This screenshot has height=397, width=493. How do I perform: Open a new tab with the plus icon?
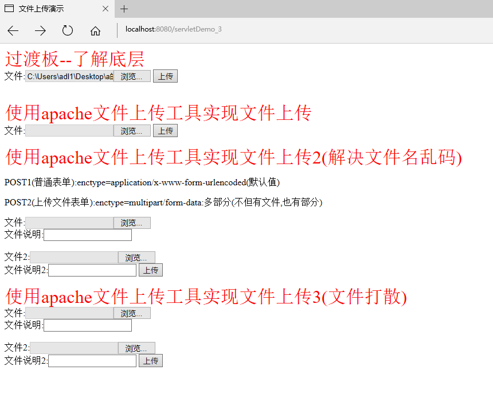124,9
